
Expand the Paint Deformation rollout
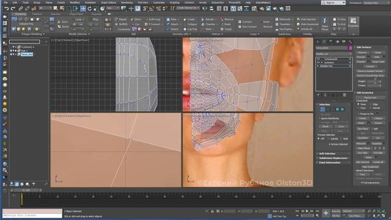point(333,163)
